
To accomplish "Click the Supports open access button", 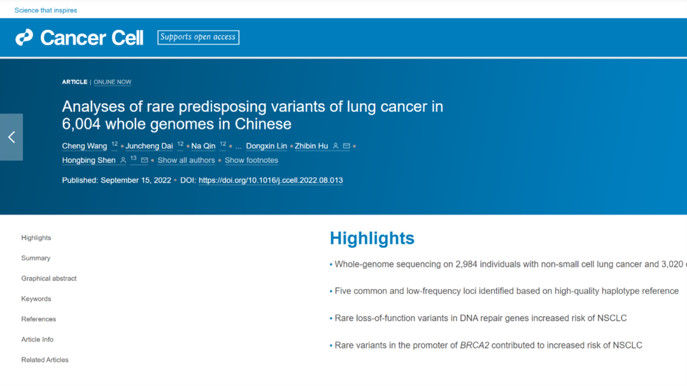I will [x=198, y=37].
